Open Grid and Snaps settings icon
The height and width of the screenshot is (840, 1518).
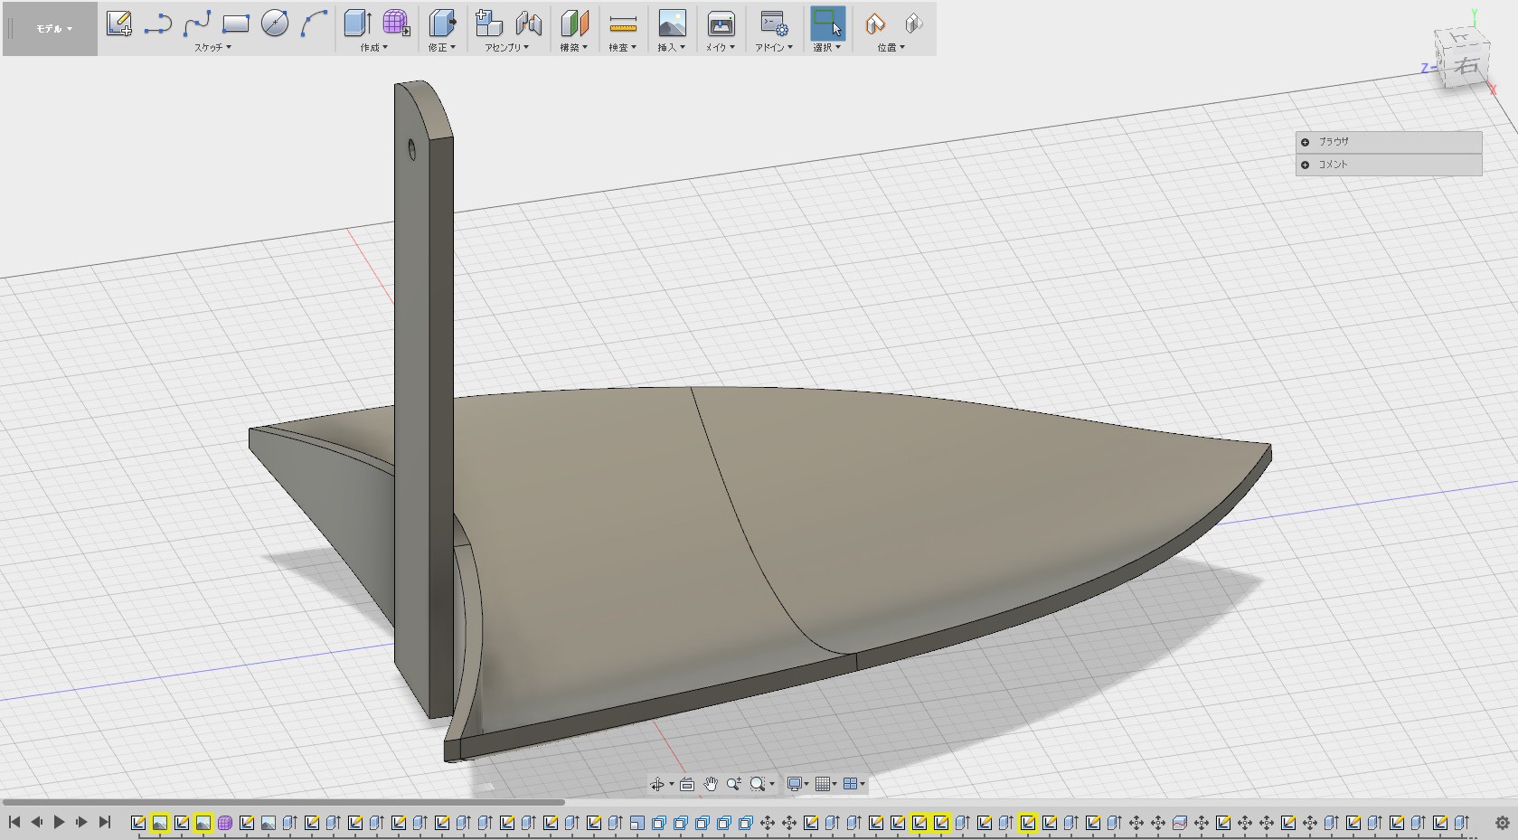click(x=823, y=784)
